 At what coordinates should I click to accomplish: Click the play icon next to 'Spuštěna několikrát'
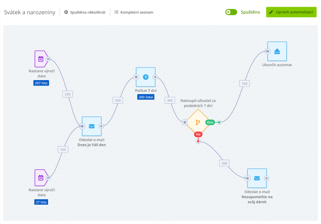click(66, 12)
